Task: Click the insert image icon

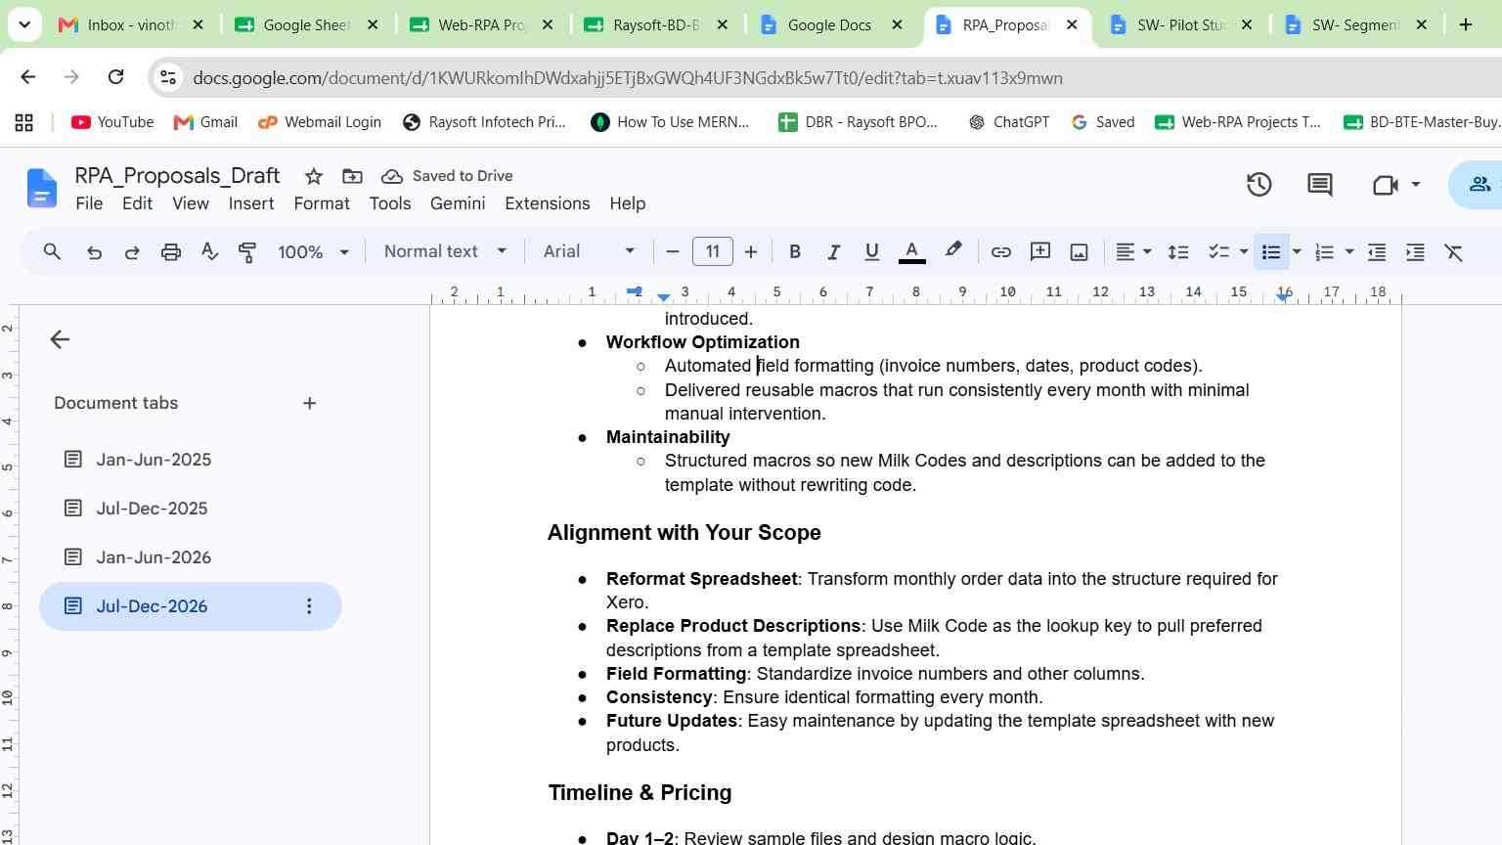Action: click(1079, 252)
